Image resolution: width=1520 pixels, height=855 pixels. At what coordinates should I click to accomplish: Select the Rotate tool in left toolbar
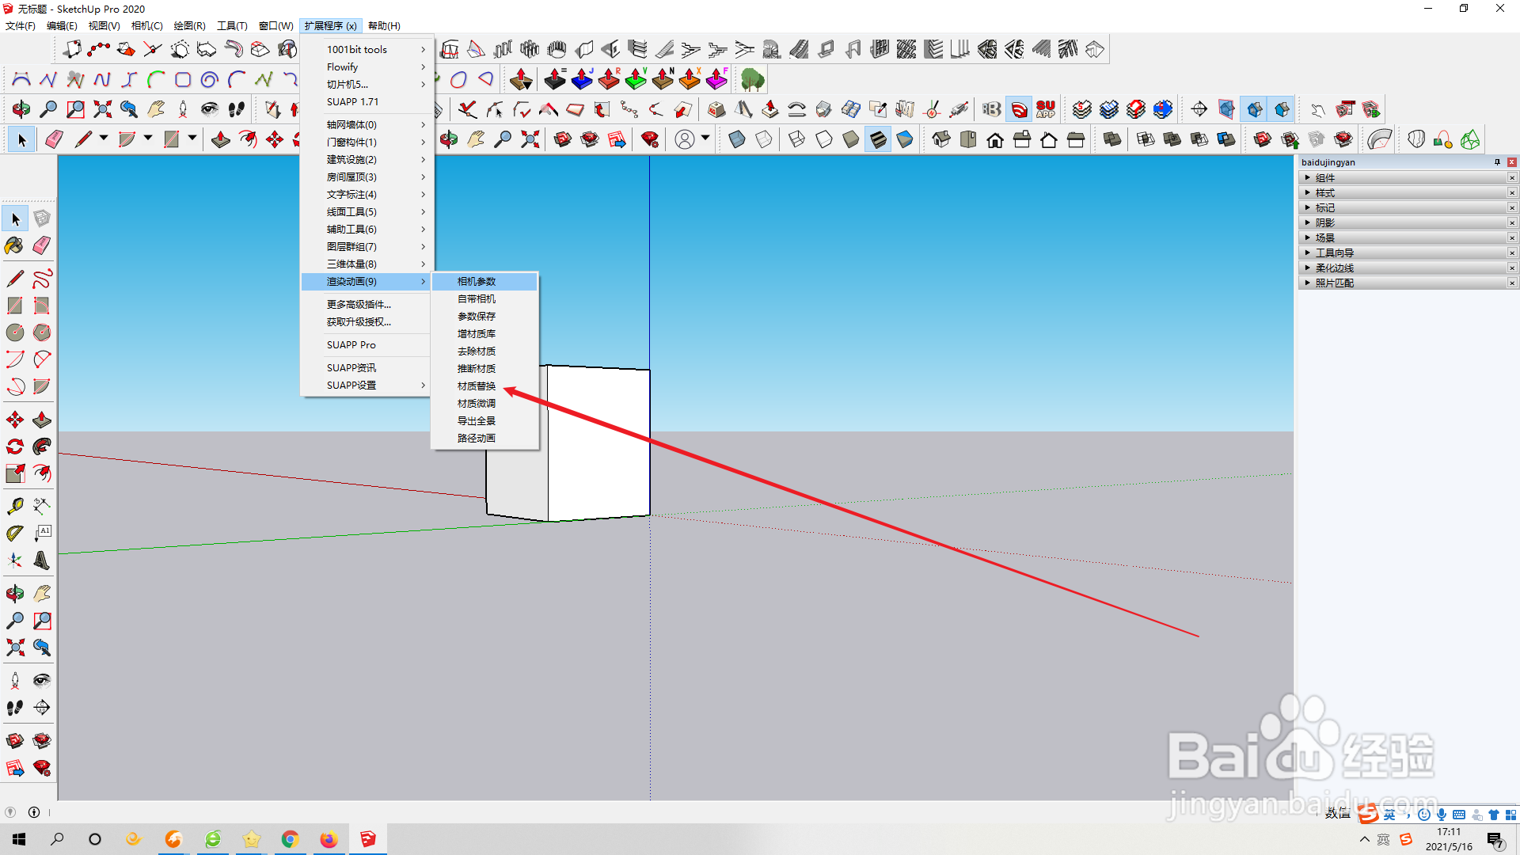coord(14,447)
